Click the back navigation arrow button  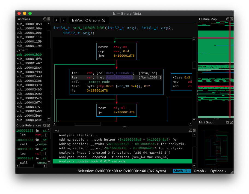pyautogui.click(x=56, y=20)
